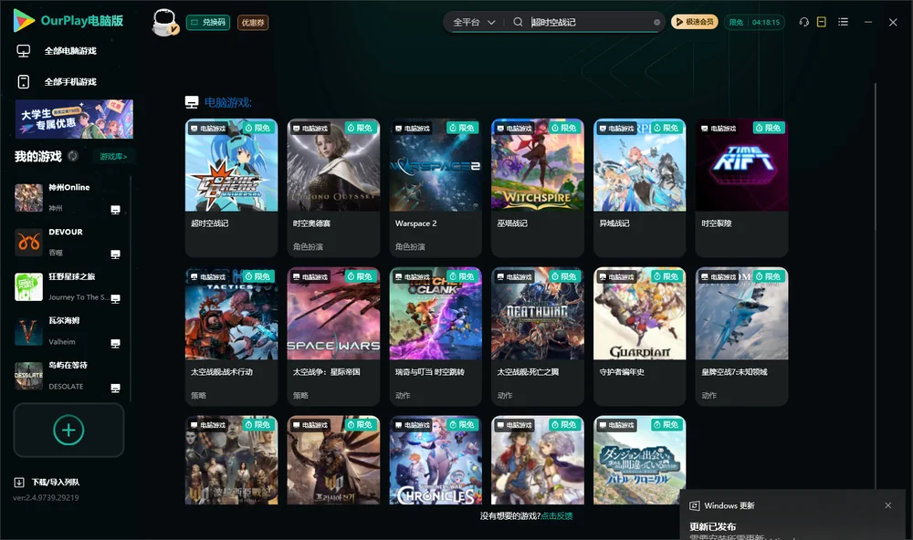Click the PC icon beside DEVOUR
Screen dimensions: 913x540
point(115,254)
